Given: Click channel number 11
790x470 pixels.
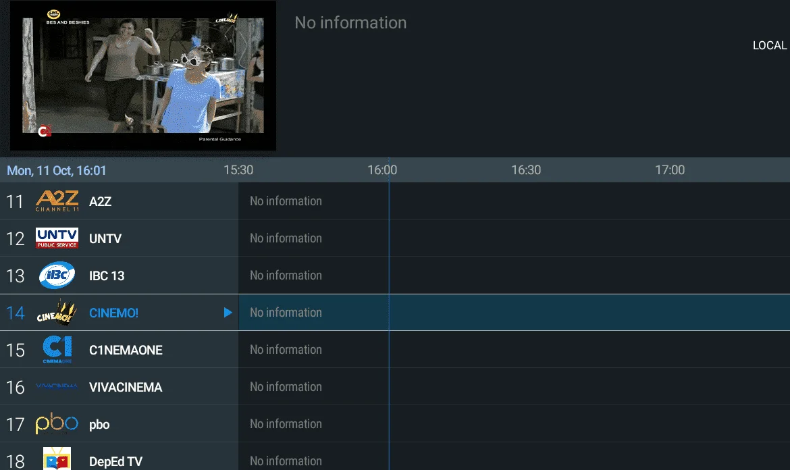Looking at the screenshot, I should tap(15, 201).
